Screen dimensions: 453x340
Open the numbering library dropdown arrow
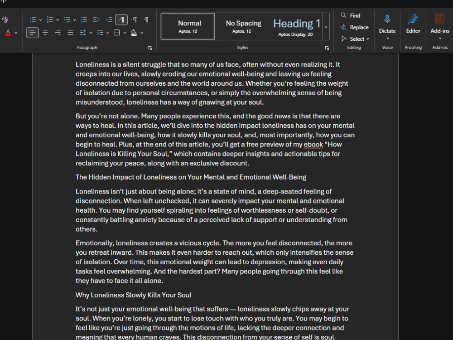[x=58, y=20]
